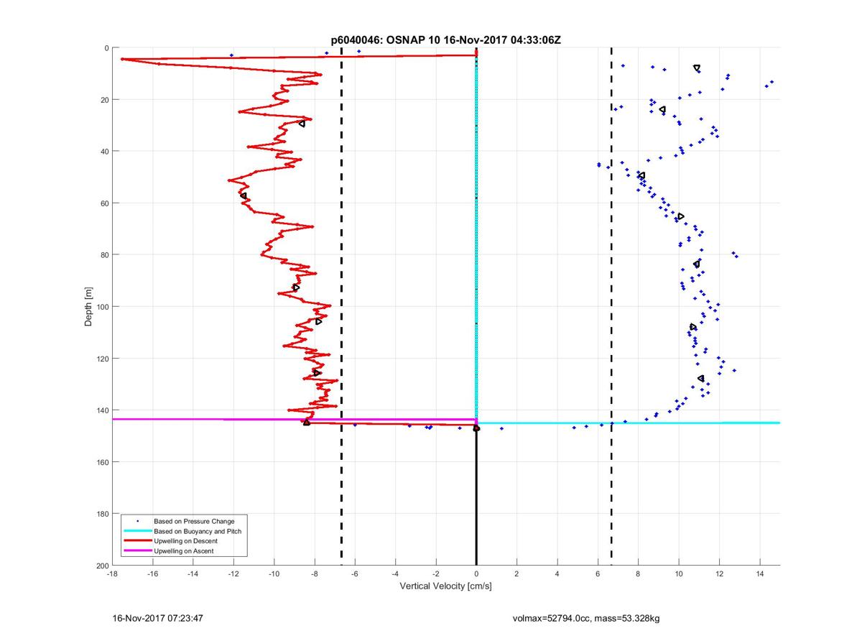Click x-axis tick label -12
Viewport: 862px width, 636px height.
(233, 574)
